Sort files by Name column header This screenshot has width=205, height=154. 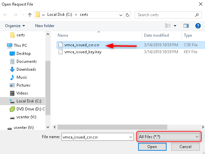63,35
